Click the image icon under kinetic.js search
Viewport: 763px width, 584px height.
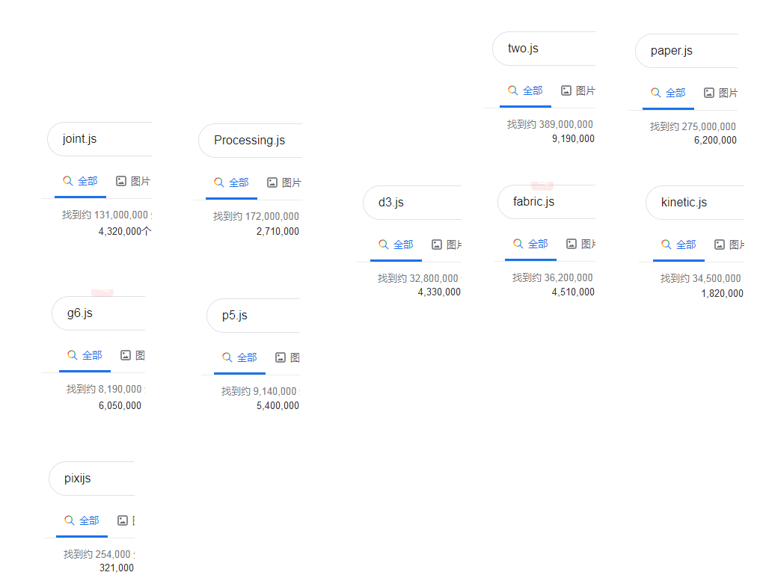coord(720,245)
